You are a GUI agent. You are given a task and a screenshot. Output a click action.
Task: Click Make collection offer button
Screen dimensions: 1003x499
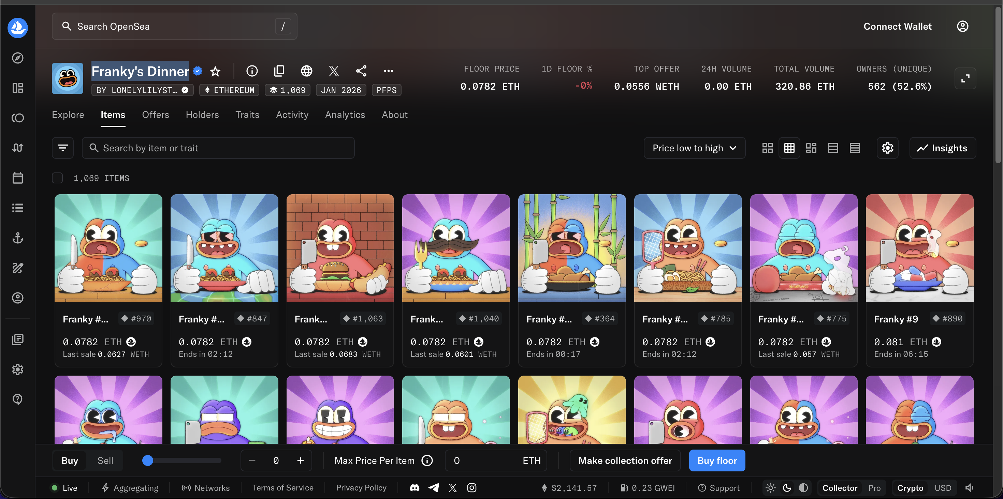tap(625, 460)
